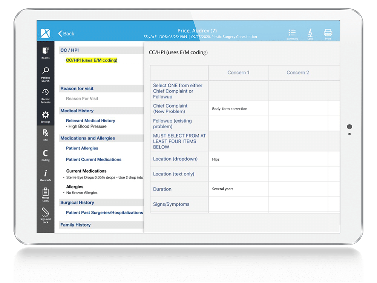Print the patient chart
The image size is (377, 283).
tap(328, 33)
